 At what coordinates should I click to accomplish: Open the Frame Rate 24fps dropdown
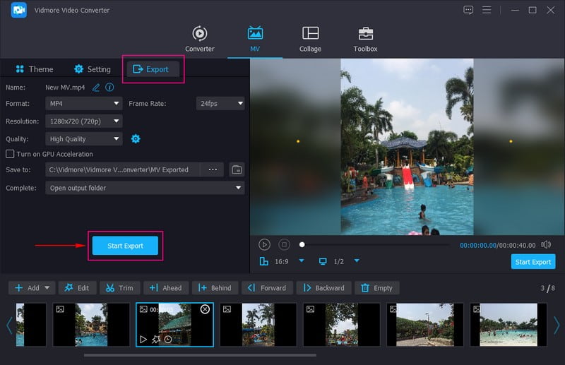coord(220,103)
